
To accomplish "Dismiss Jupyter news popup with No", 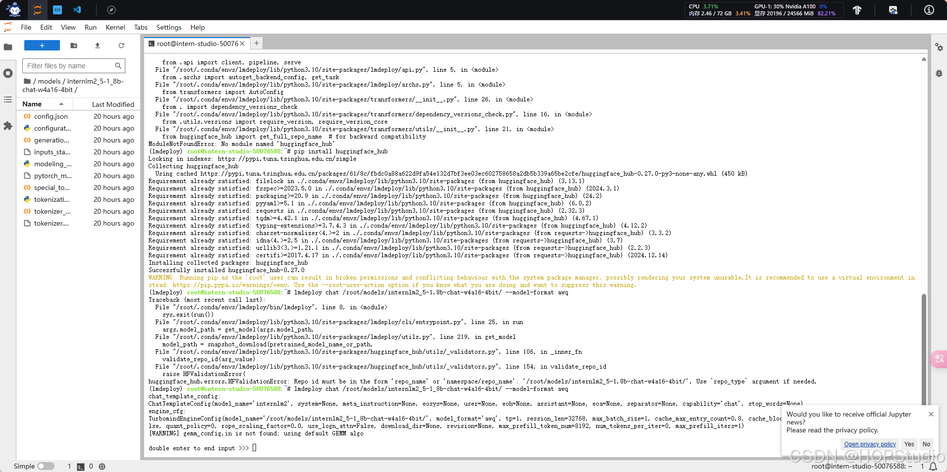I will tap(926, 444).
